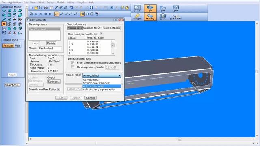Select the view 5 icon
Screen dimensions: 260x146
pos(76,14)
